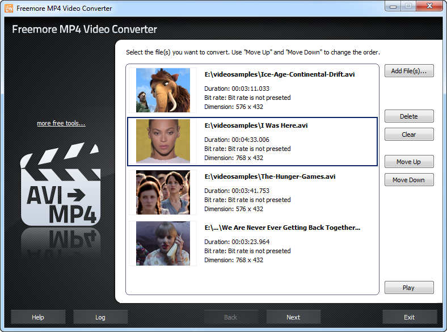Open the more free tools link
The width and height of the screenshot is (447, 332).
[61, 123]
